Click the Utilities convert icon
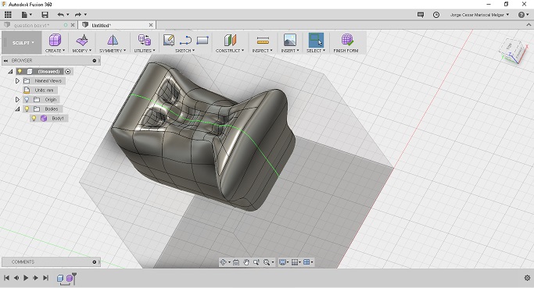The width and height of the screenshot is (534, 288). pos(145,40)
